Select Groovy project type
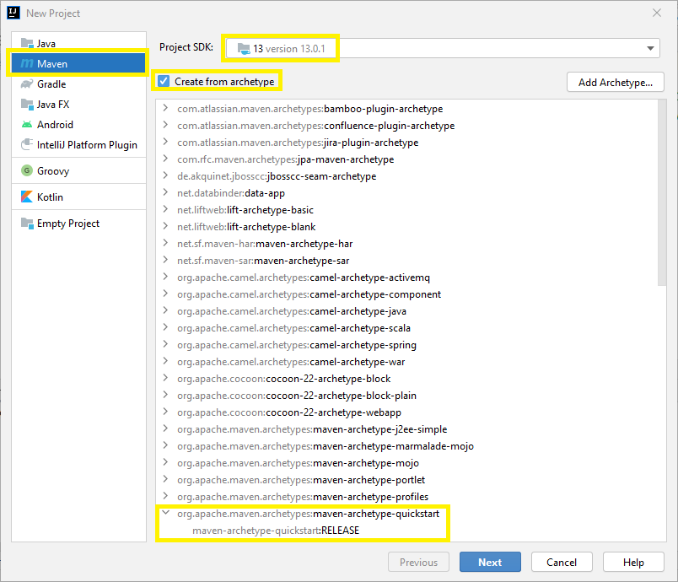This screenshot has height=582, width=678. click(x=78, y=170)
